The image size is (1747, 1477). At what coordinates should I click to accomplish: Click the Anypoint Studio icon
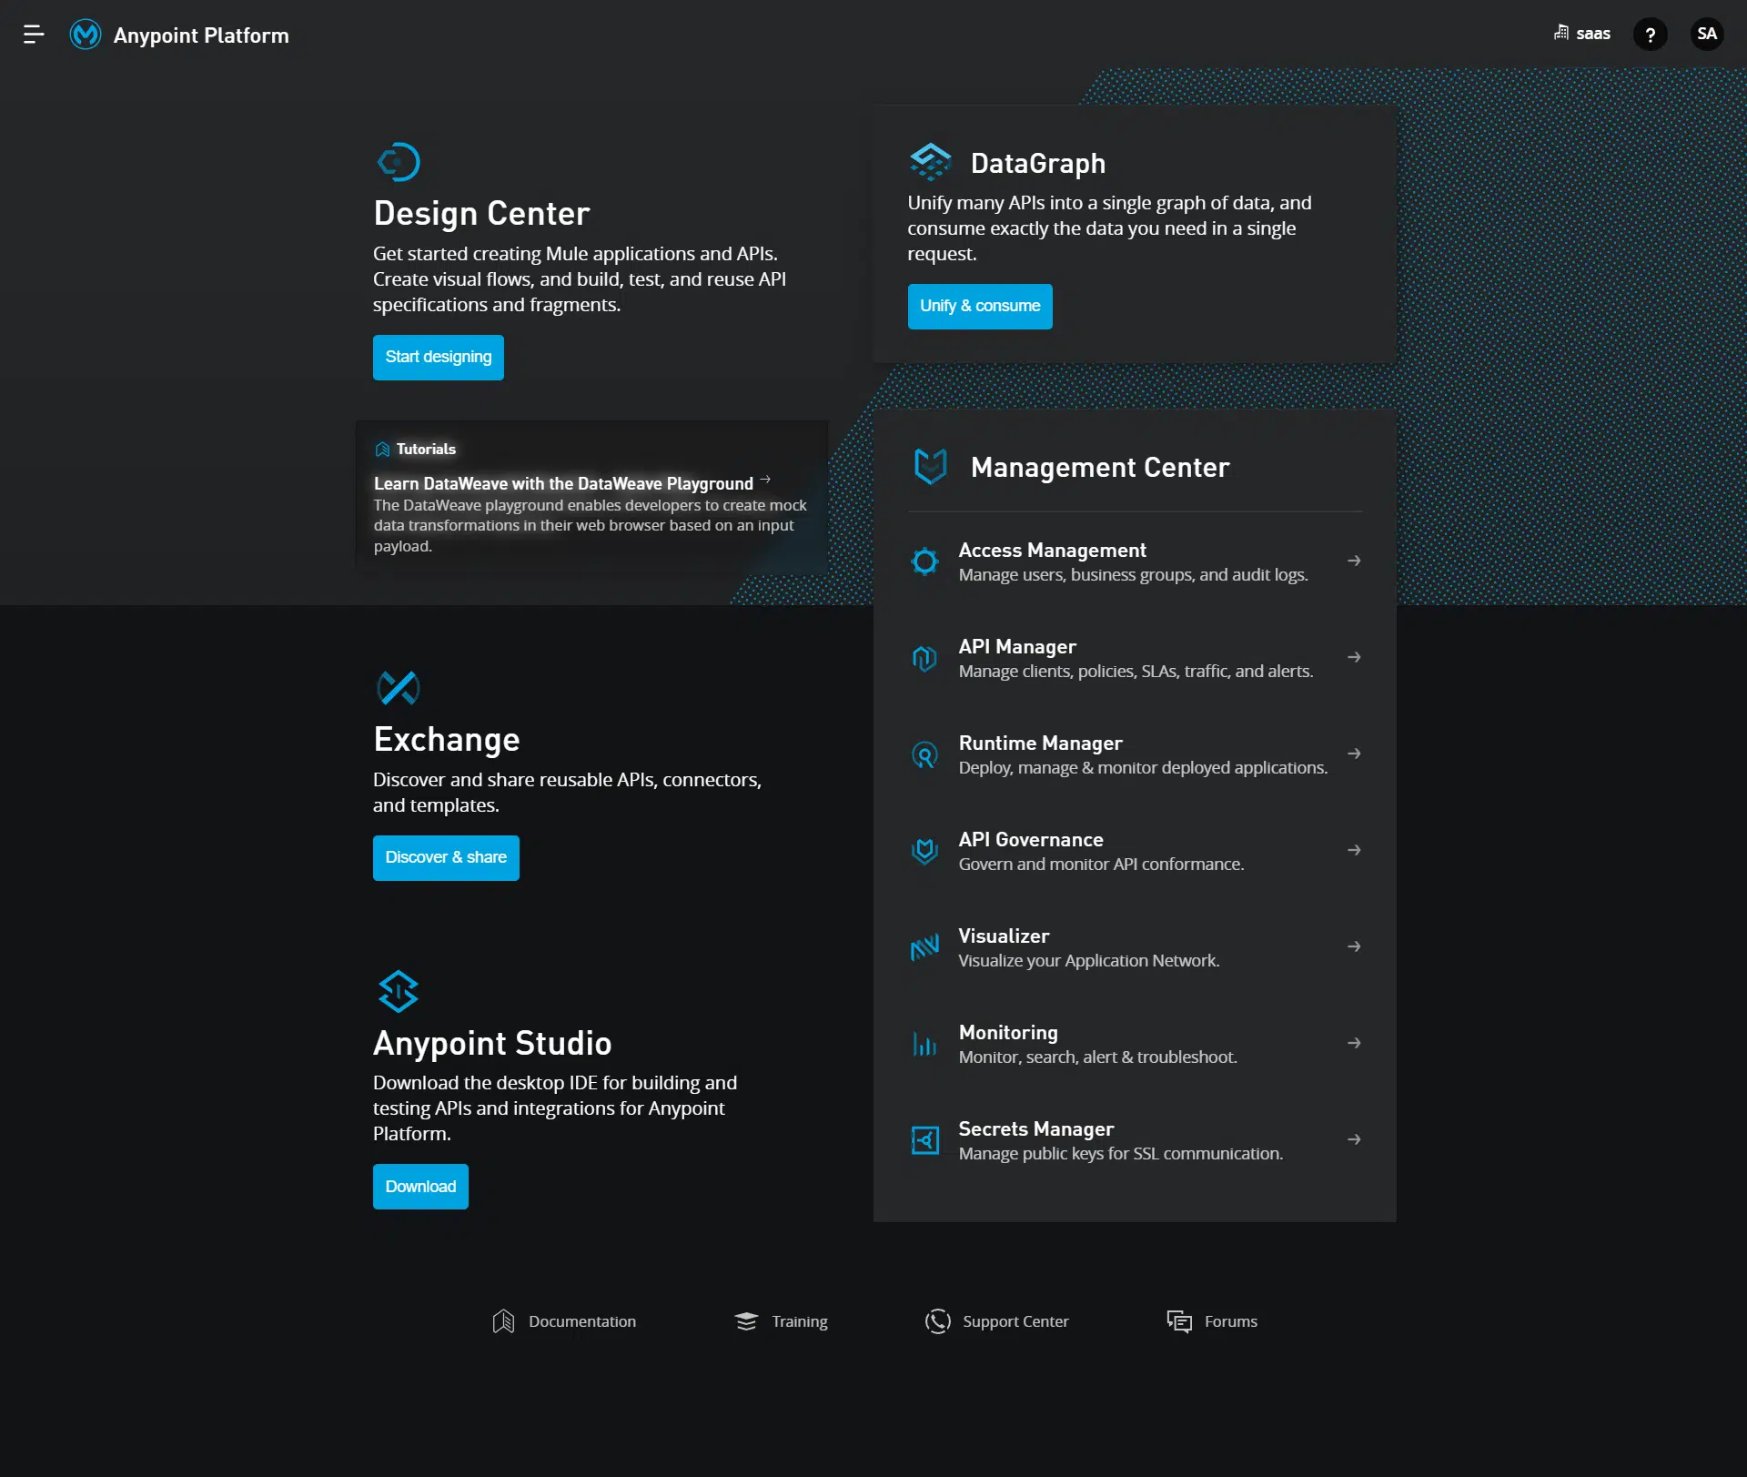[399, 991]
